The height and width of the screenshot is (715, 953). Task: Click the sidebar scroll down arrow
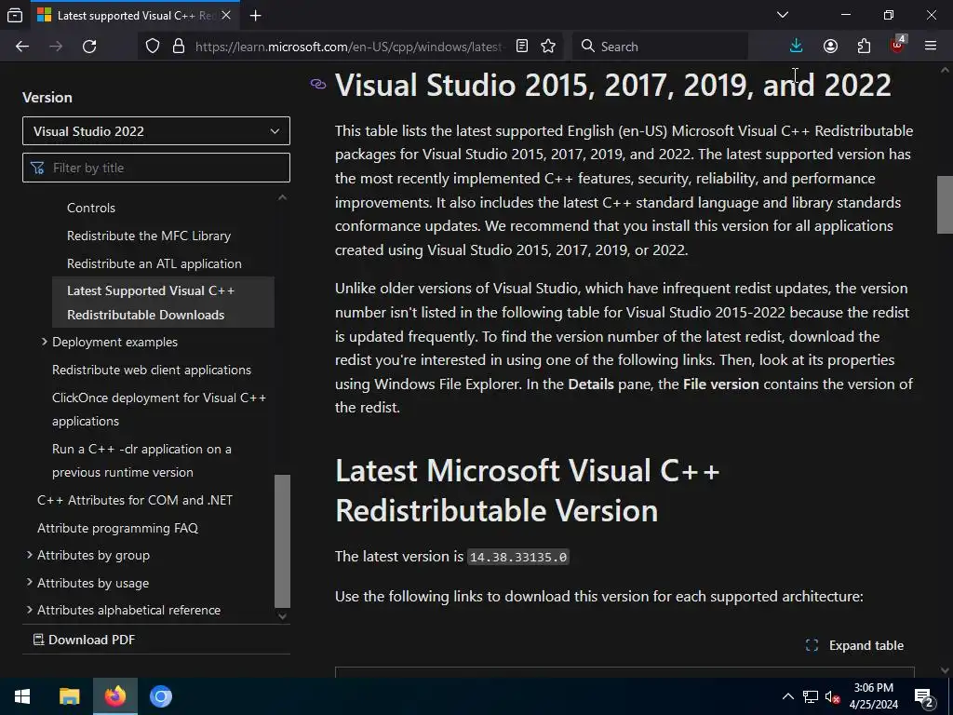[x=282, y=616]
